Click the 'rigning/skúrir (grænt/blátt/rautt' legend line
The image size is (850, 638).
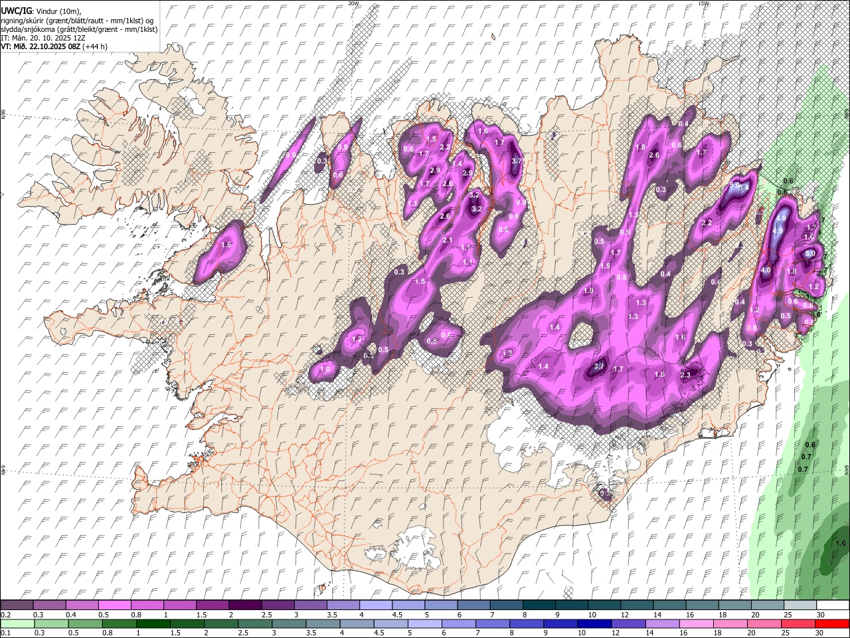pos(77,21)
